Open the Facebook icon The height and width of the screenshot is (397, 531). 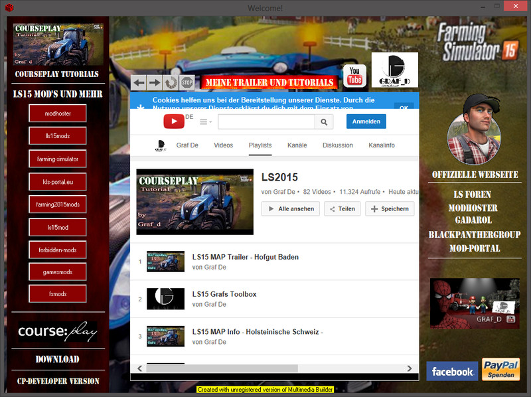[x=452, y=372]
